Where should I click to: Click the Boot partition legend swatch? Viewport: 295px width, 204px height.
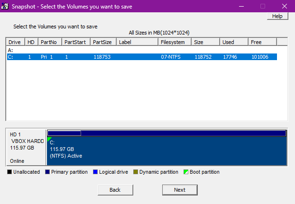(x=186, y=172)
